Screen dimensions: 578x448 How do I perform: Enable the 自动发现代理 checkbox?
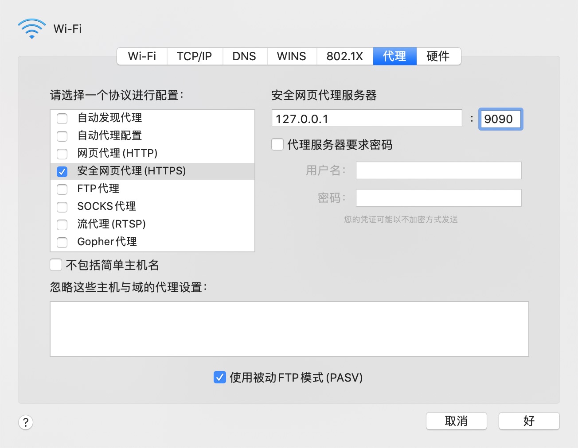tap(62, 118)
